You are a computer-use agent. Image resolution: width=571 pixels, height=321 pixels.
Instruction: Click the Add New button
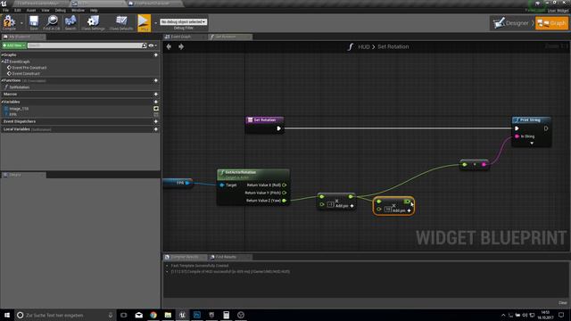click(14, 45)
